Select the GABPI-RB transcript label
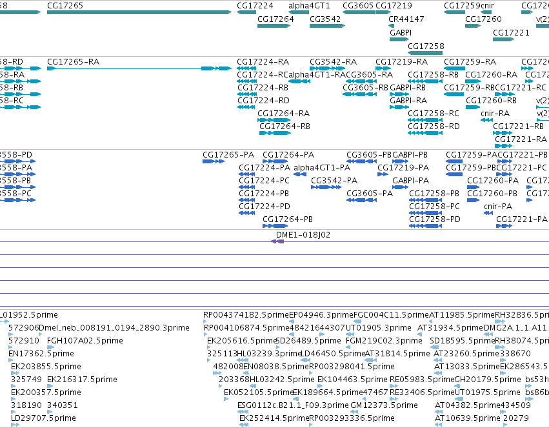 [x=408, y=88]
